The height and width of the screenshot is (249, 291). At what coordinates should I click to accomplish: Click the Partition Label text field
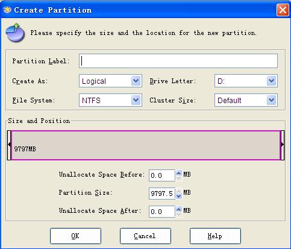[178, 61]
